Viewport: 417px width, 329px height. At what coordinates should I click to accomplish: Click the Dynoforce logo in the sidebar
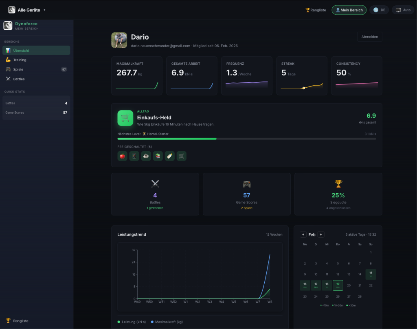(x=7, y=25)
